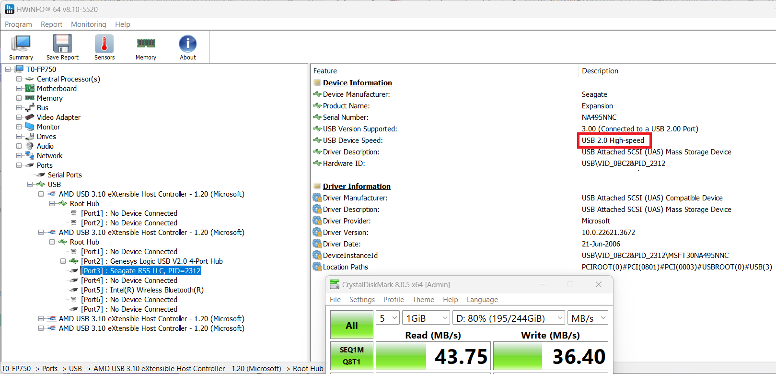
Task: Click the Monitor tree icon
Action: [x=30, y=127]
